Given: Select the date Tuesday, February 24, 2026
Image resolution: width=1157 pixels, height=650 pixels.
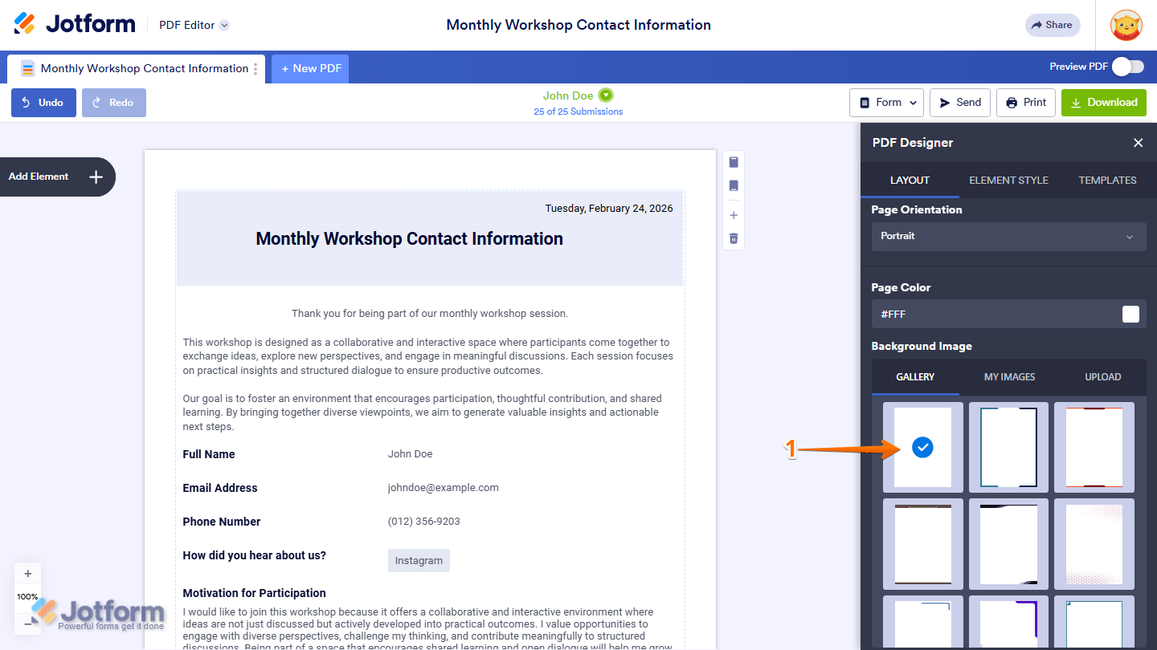Looking at the screenshot, I should coord(609,209).
